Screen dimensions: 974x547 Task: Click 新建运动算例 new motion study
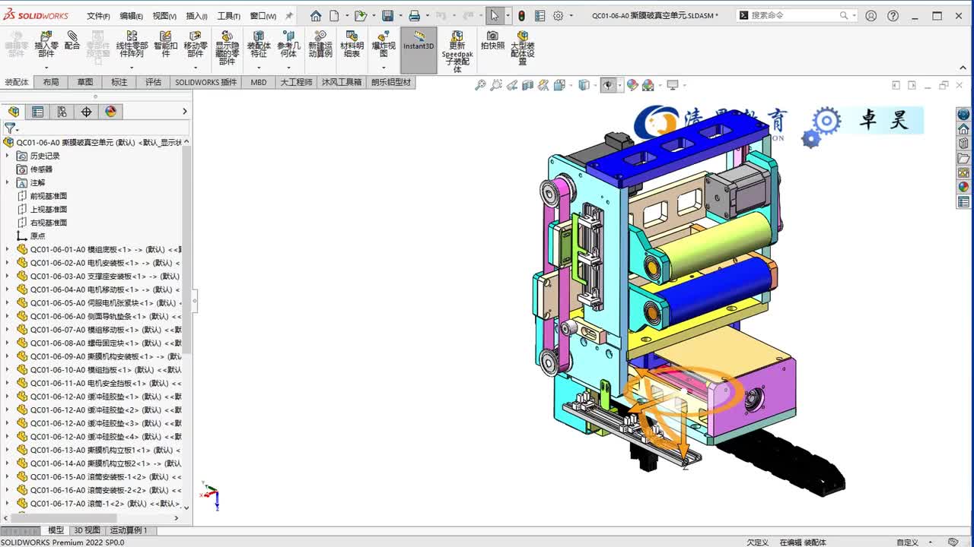[320, 44]
